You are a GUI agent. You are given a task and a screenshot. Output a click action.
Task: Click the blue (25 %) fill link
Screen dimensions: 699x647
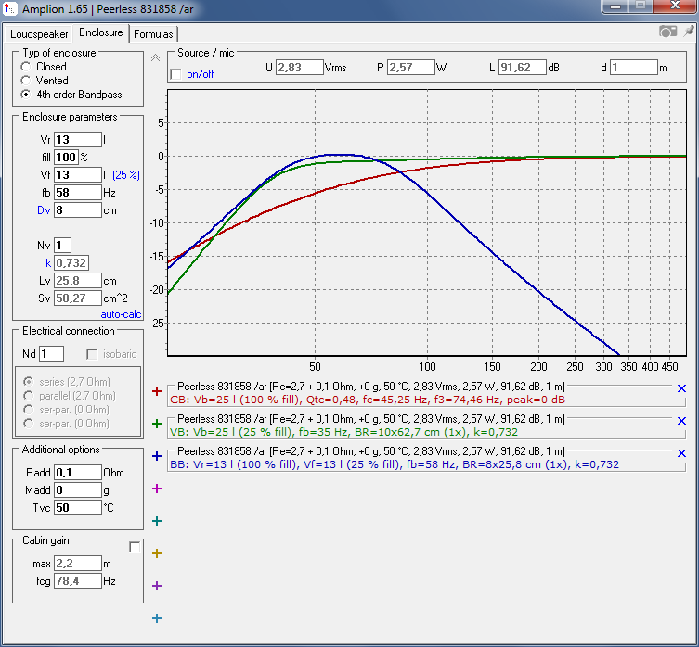coord(126,175)
